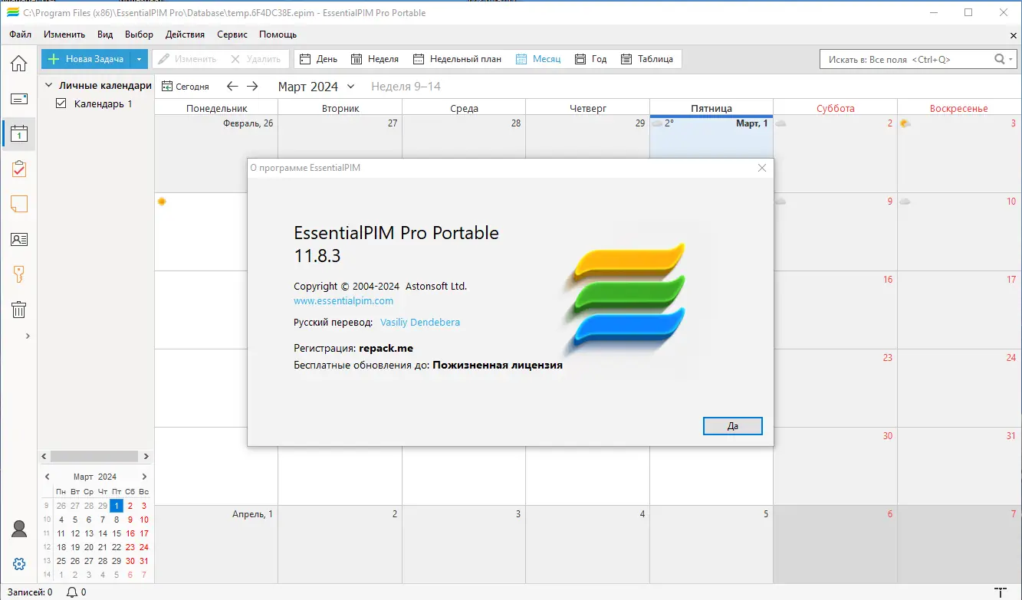Open the user profile icon in sidebar
This screenshot has height=600, width=1022.
[x=19, y=529]
